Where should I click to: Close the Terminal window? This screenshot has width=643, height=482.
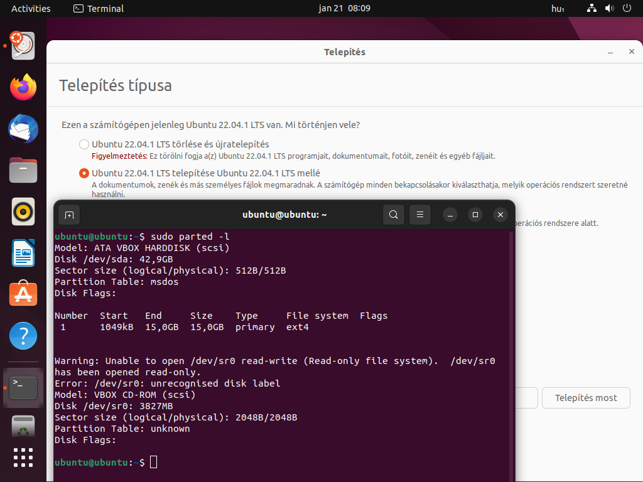(500, 215)
